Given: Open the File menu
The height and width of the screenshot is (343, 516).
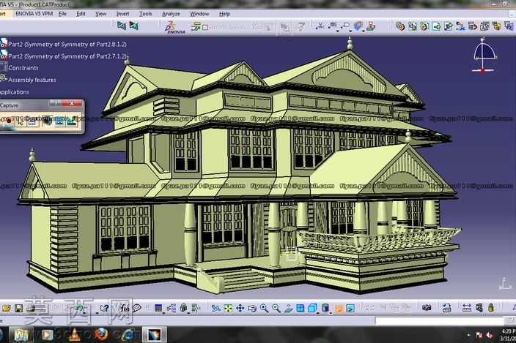Looking at the screenshot, I should 62,14.
